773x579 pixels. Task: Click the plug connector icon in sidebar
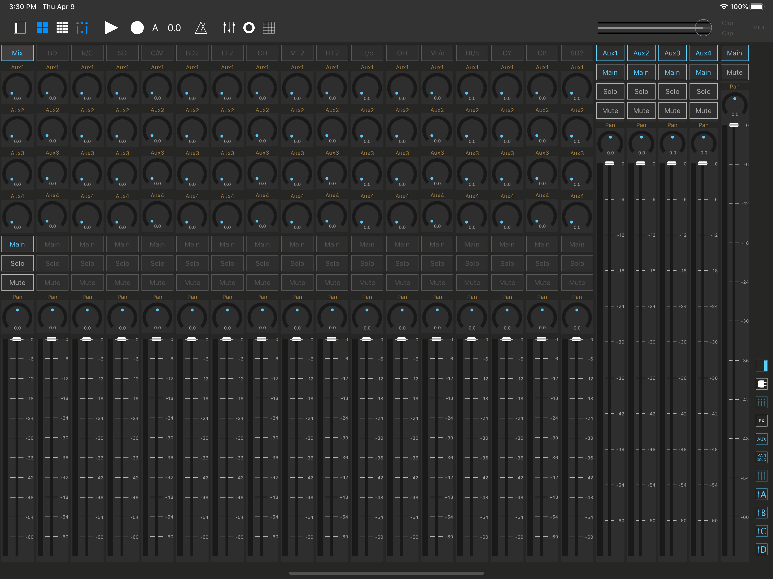click(761, 384)
